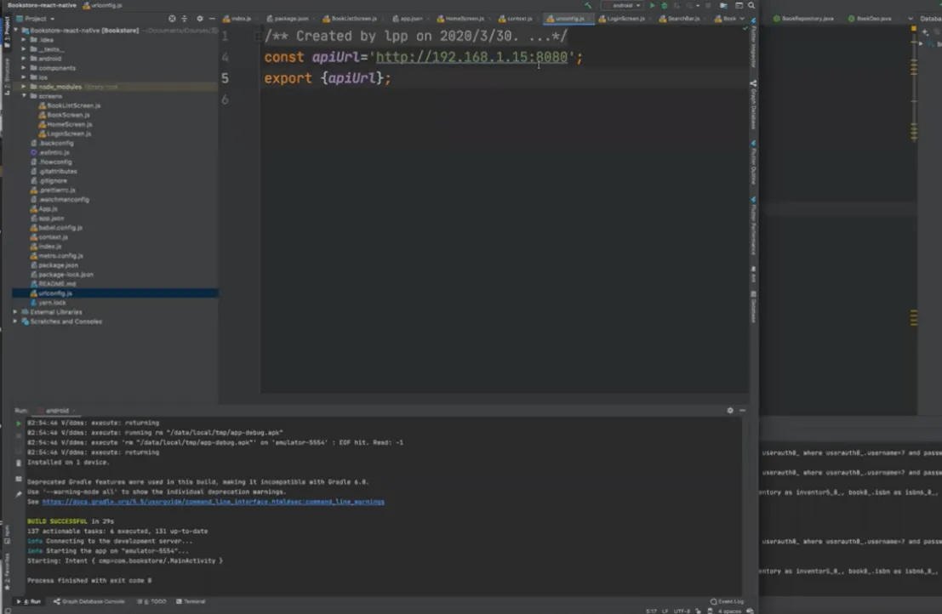Open Graph Database Console tool window
The image size is (942, 614).
88,601
